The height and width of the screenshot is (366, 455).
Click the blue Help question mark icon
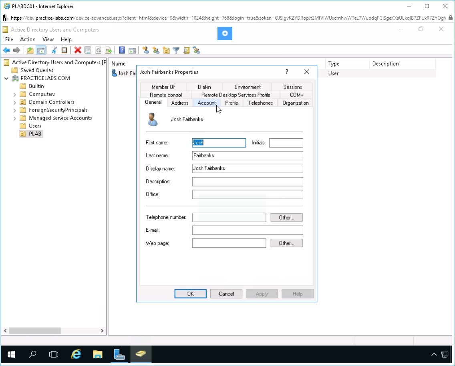click(122, 50)
